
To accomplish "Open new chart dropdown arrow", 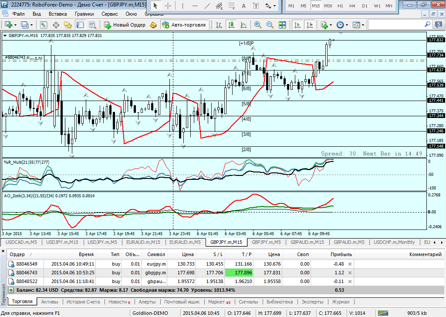I will pos(15,25).
